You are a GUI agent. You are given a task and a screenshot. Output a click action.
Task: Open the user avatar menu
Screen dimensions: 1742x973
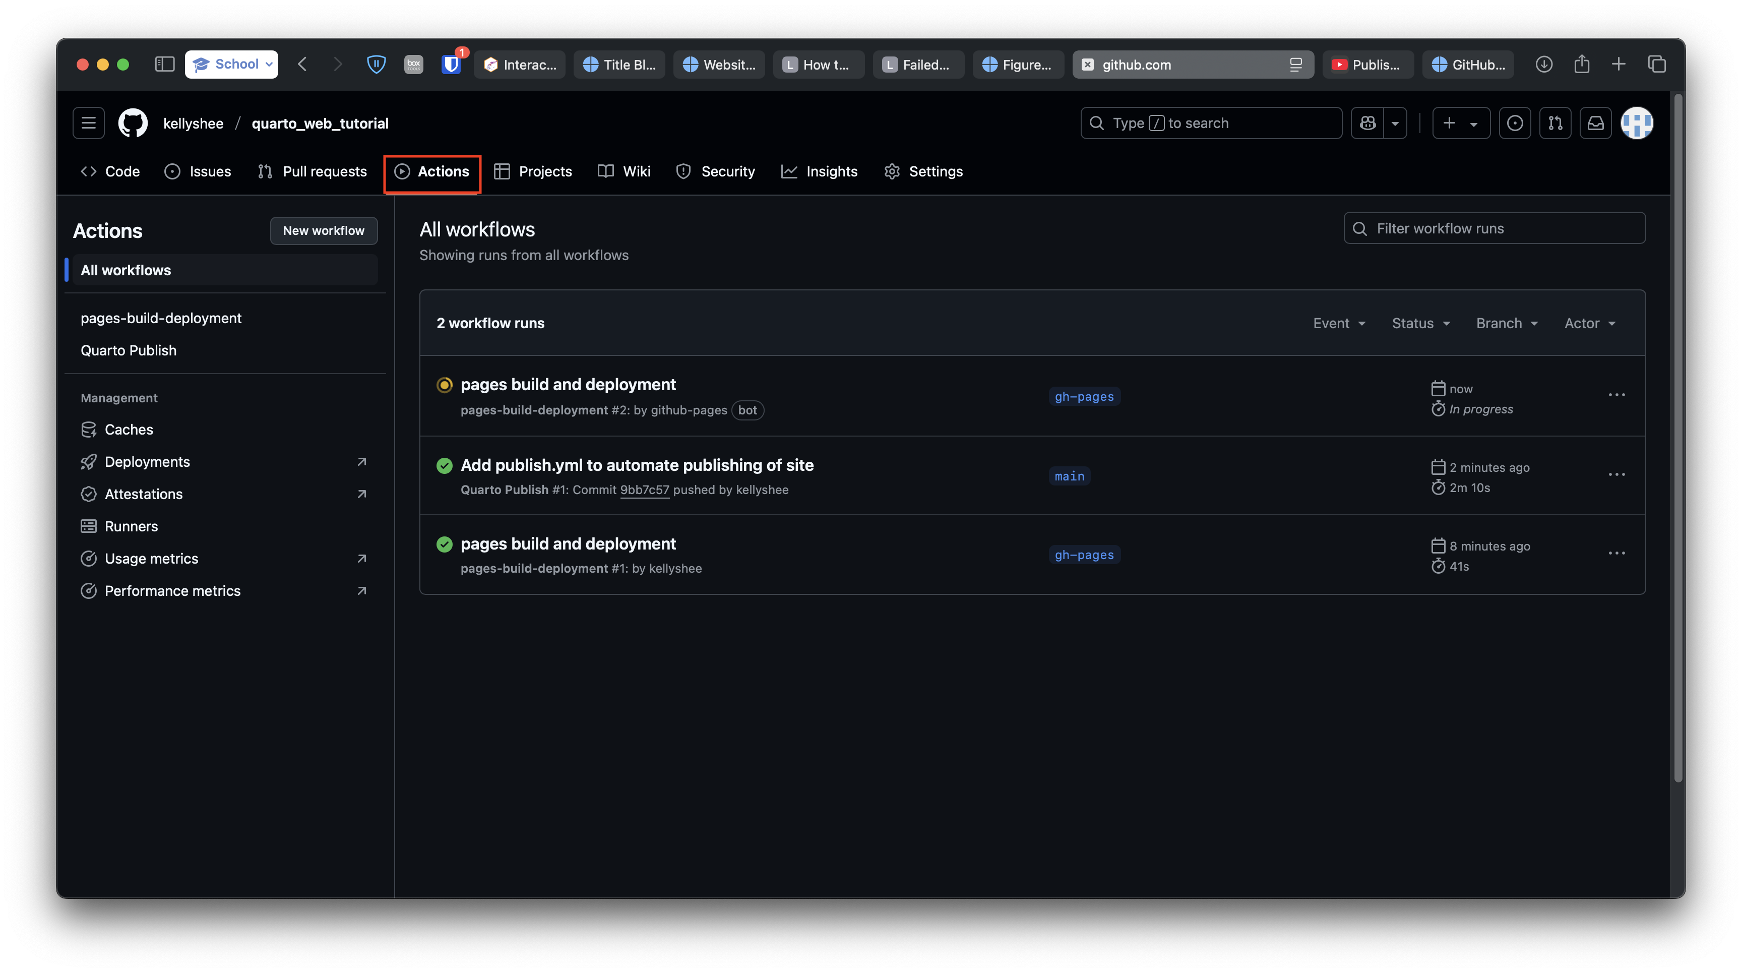[1637, 123]
